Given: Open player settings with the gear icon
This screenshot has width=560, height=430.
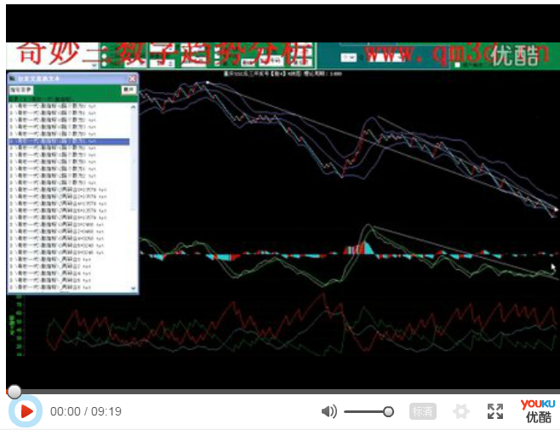Looking at the screenshot, I should point(461,411).
